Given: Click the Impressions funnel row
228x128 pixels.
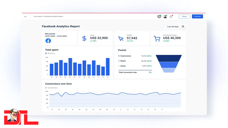Looking at the screenshot, I should 135,56.
